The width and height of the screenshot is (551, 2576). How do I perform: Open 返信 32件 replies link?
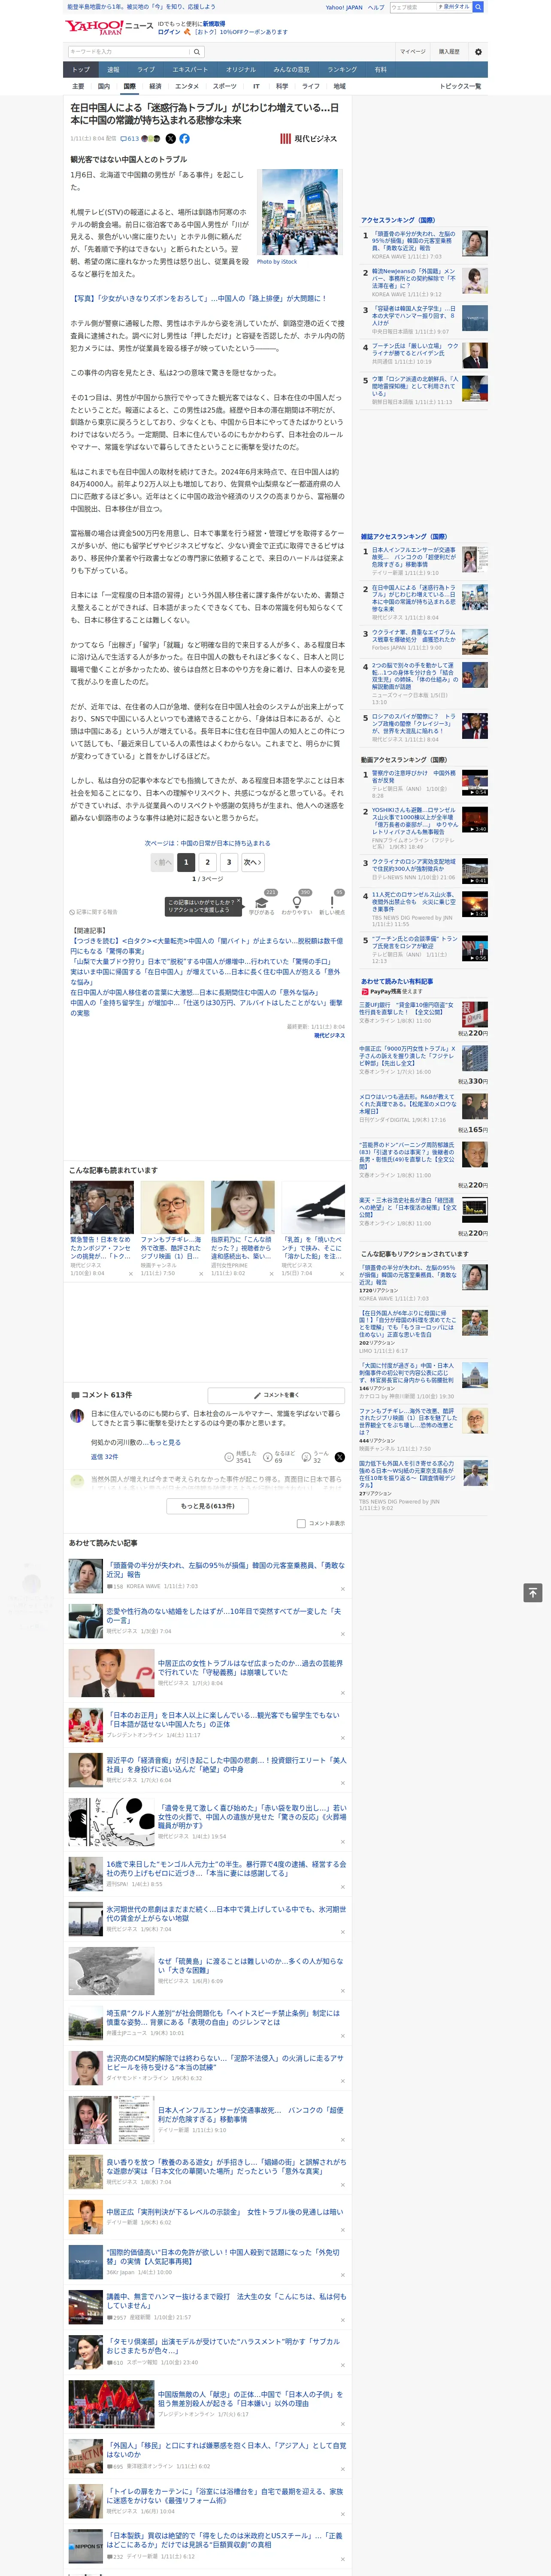tap(105, 1457)
